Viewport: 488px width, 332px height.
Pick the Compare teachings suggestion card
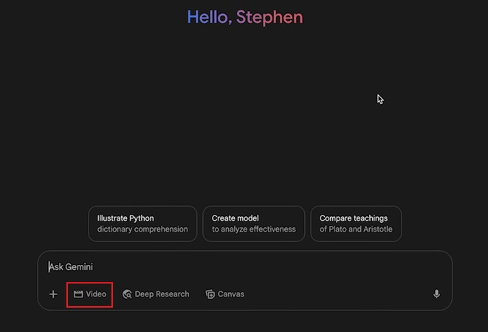coord(356,224)
